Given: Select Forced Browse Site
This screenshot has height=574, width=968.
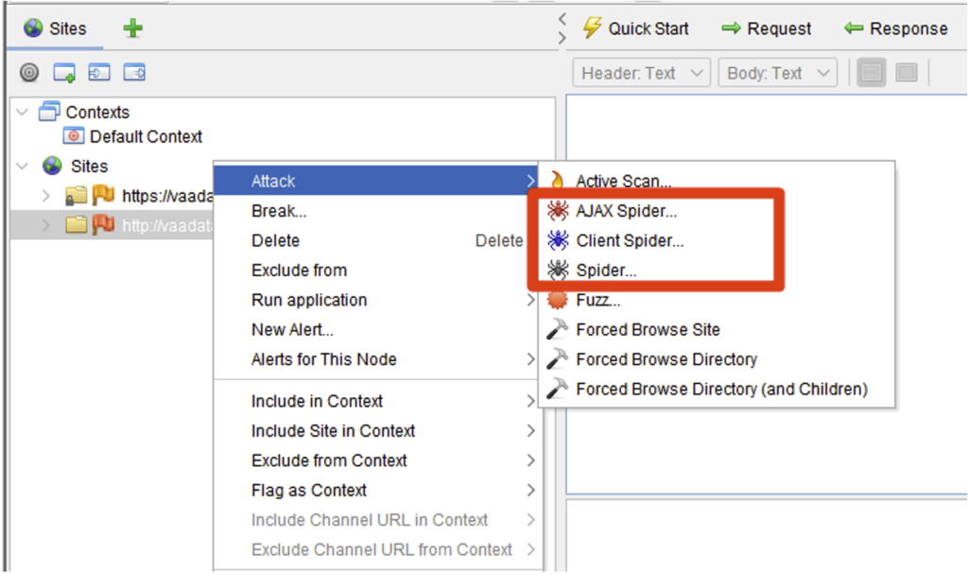Looking at the screenshot, I should 648,330.
